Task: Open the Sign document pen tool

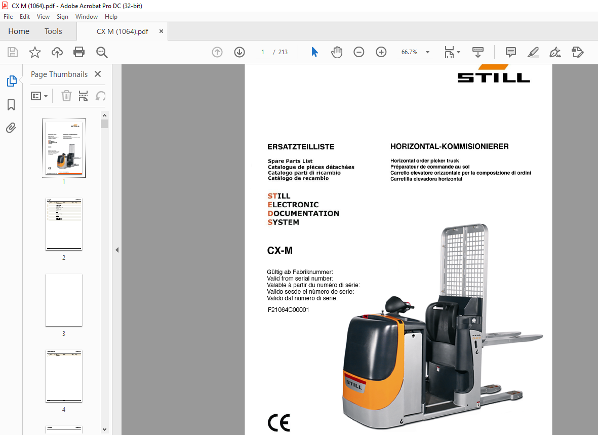Action: [x=555, y=52]
